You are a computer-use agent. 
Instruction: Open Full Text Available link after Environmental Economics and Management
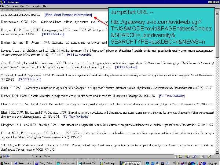tap(76, 117)
